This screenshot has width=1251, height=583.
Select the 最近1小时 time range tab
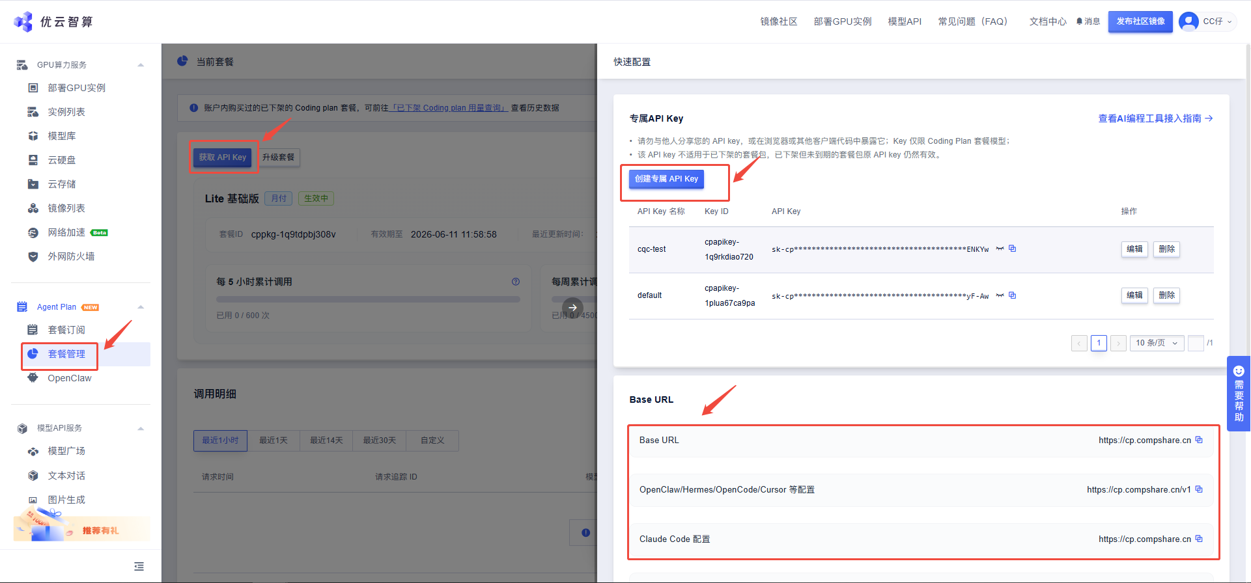click(220, 441)
